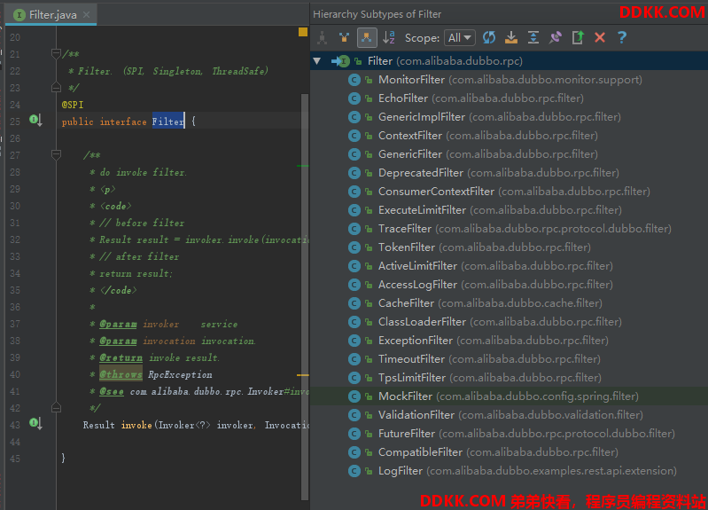Viewport: 708px width, 510px height.
Task: Export hierarchy to text file
Action: tap(578, 37)
